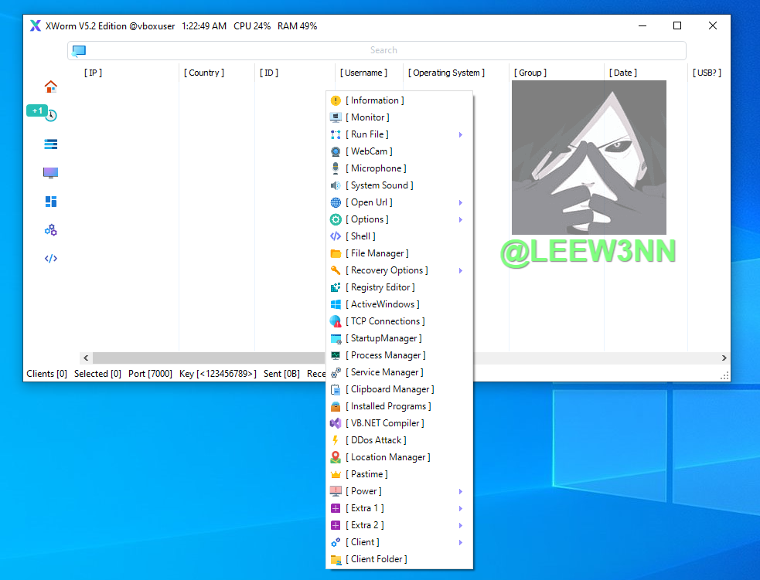
Task: Choose File Manager in the context menu
Action: 379,253
